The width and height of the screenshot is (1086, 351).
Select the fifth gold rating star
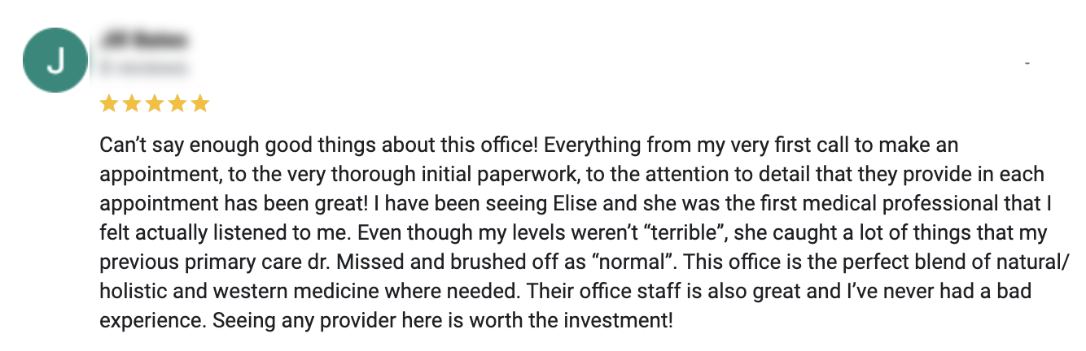click(x=200, y=104)
